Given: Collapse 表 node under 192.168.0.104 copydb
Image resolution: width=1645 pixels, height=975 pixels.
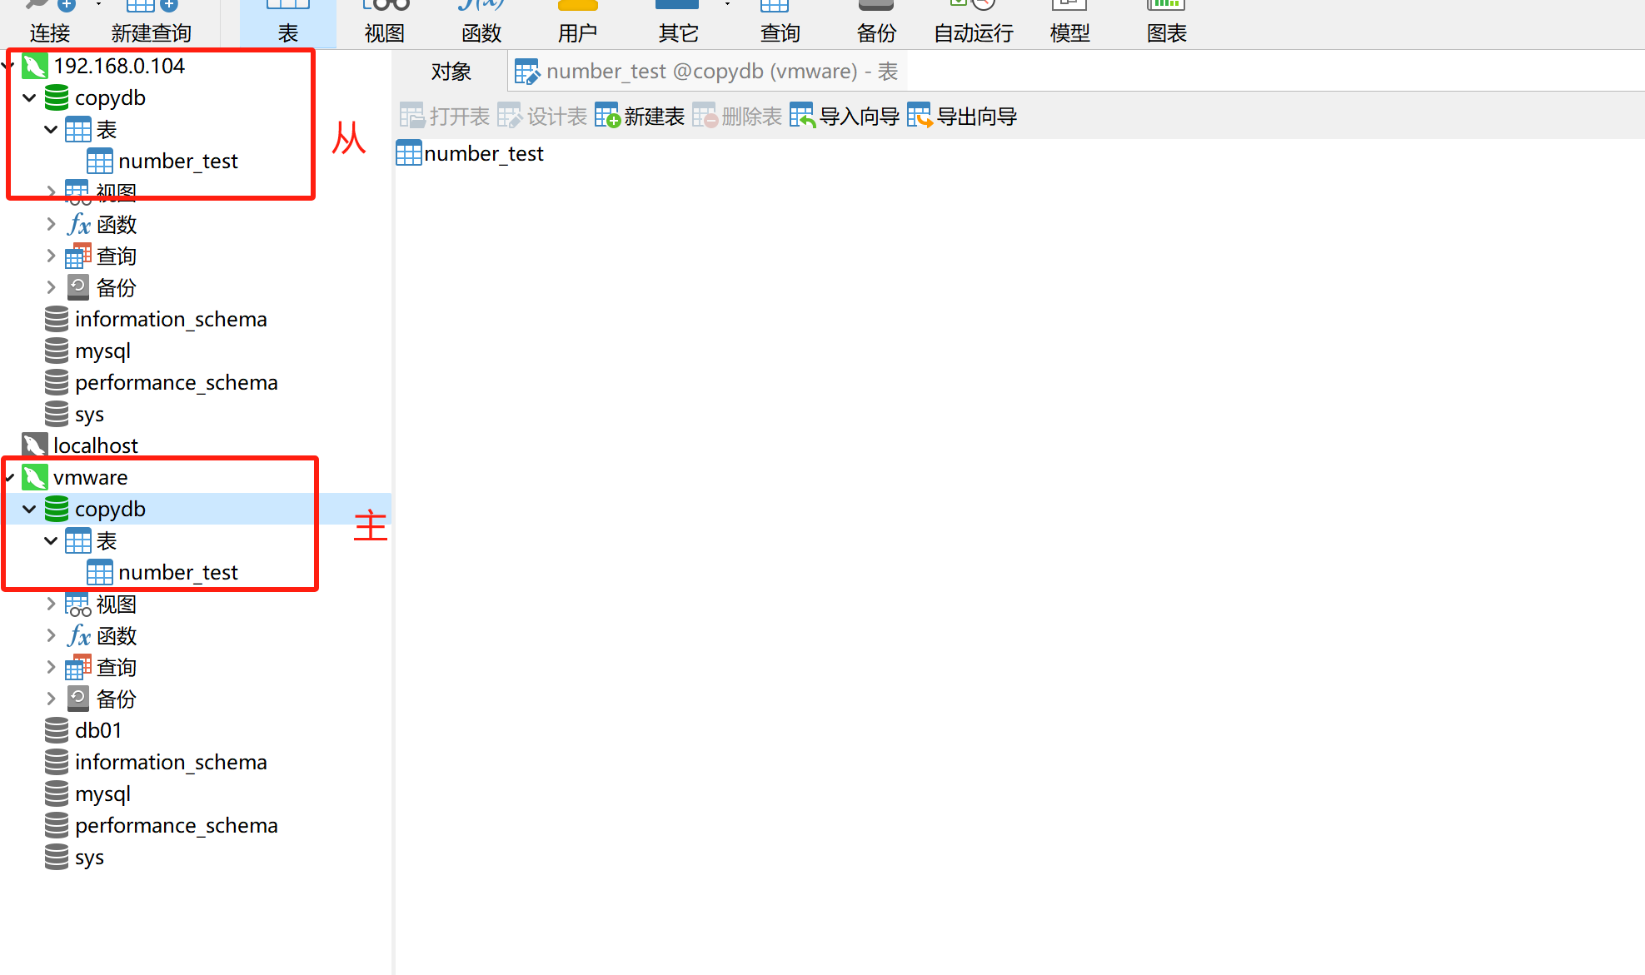Looking at the screenshot, I should click(51, 130).
